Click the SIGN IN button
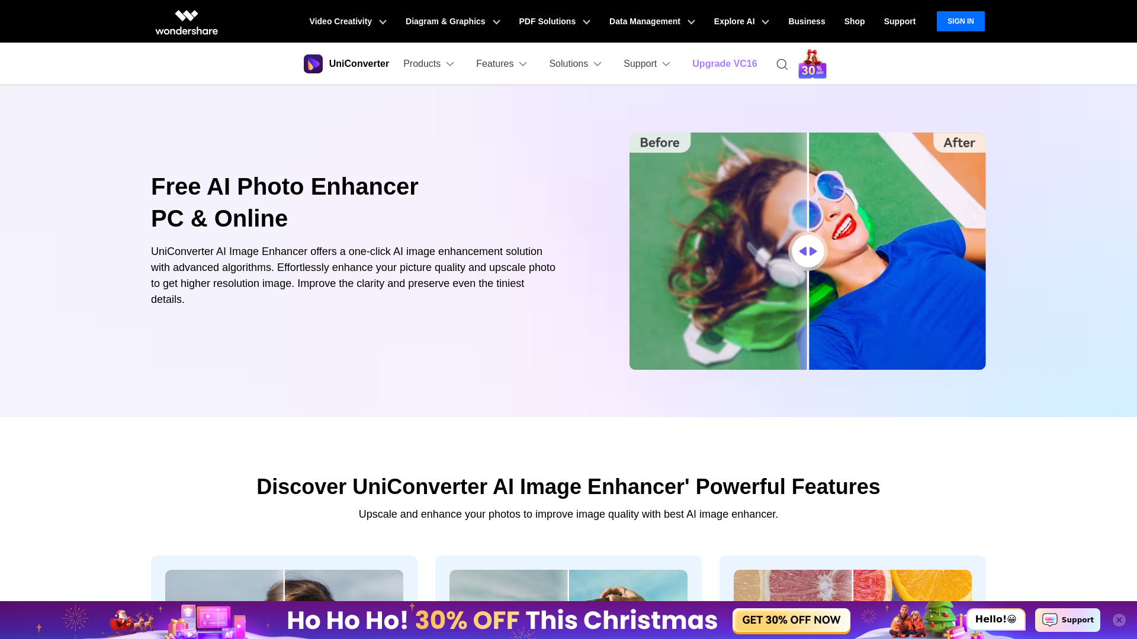Image resolution: width=1137 pixels, height=639 pixels. [961, 21]
